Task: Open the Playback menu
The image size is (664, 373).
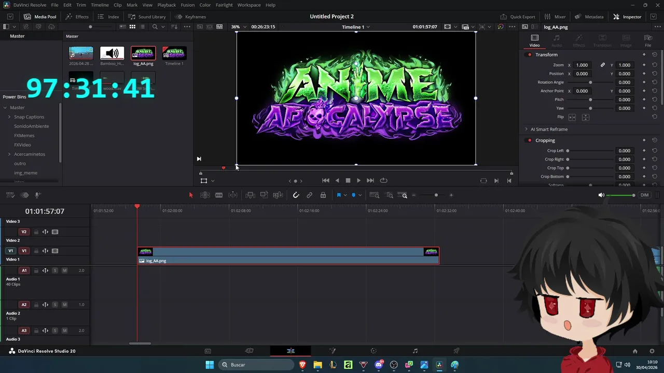Action: pyautogui.click(x=167, y=5)
